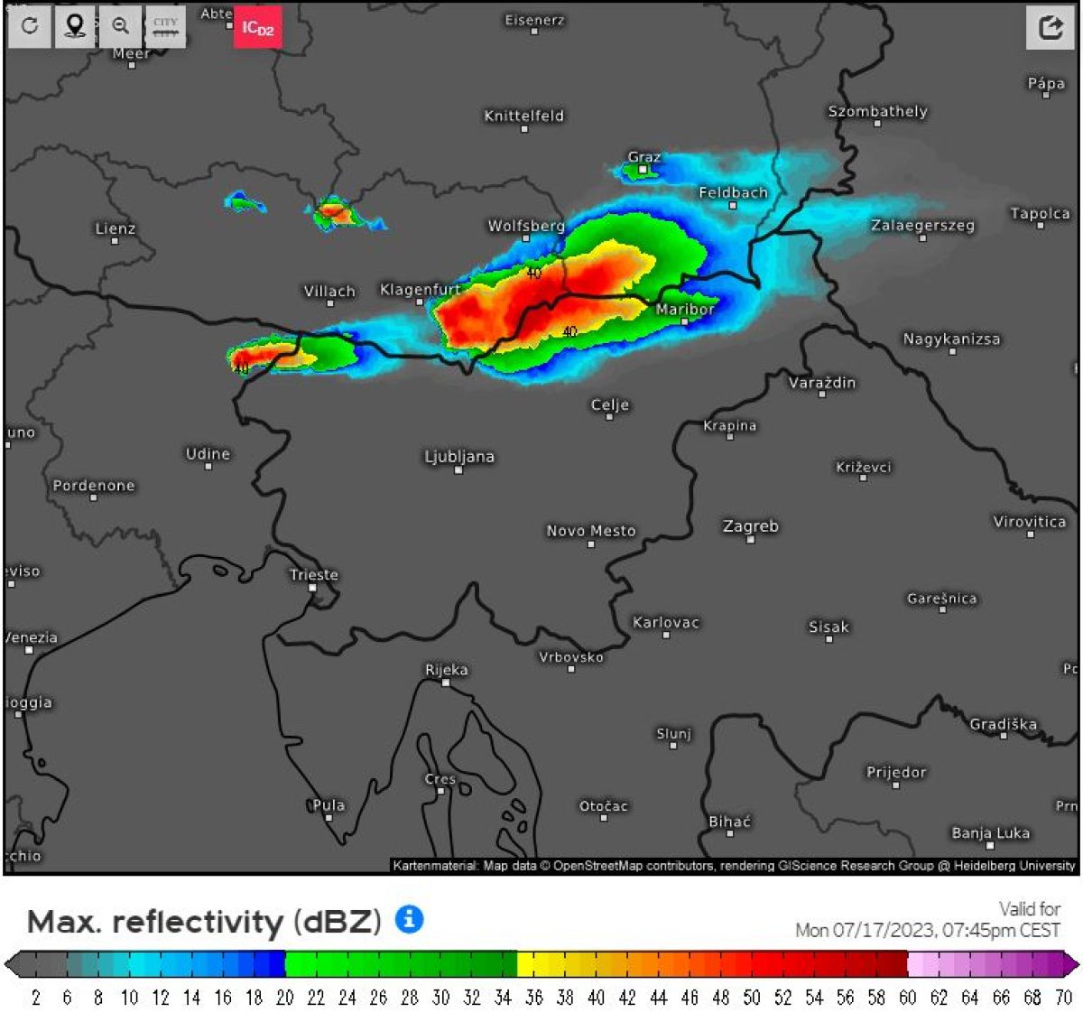1083x1022 pixels.
Task: Click left arrow end of color scale
Action: [x=12, y=964]
